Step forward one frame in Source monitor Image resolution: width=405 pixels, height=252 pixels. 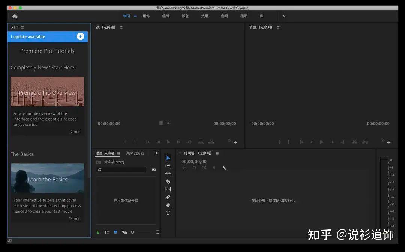(178, 142)
